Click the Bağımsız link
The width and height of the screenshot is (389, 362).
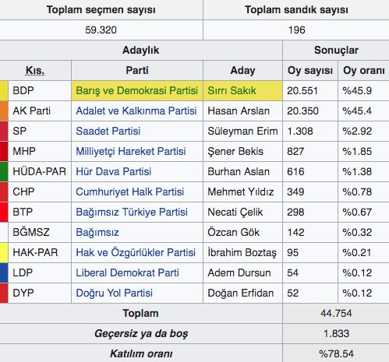point(97,233)
